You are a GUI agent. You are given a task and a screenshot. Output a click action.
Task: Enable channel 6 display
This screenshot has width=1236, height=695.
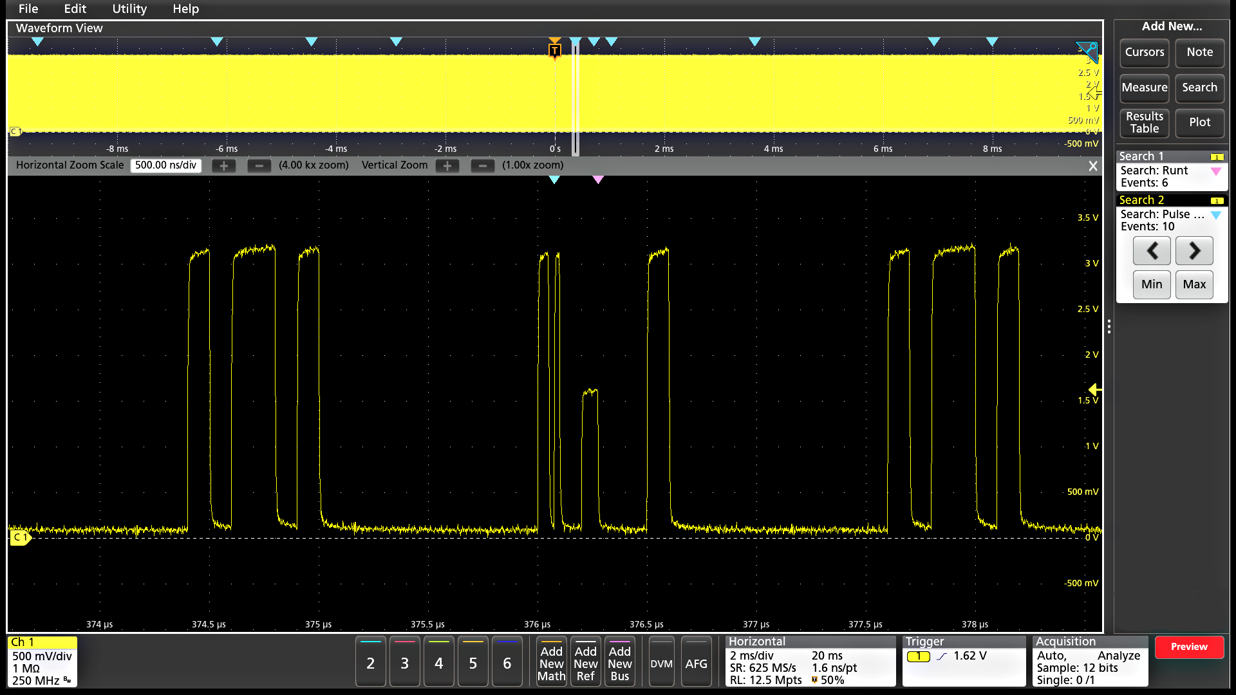coord(507,662)
